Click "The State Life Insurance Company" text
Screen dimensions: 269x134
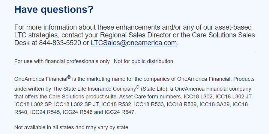[94, 89]
